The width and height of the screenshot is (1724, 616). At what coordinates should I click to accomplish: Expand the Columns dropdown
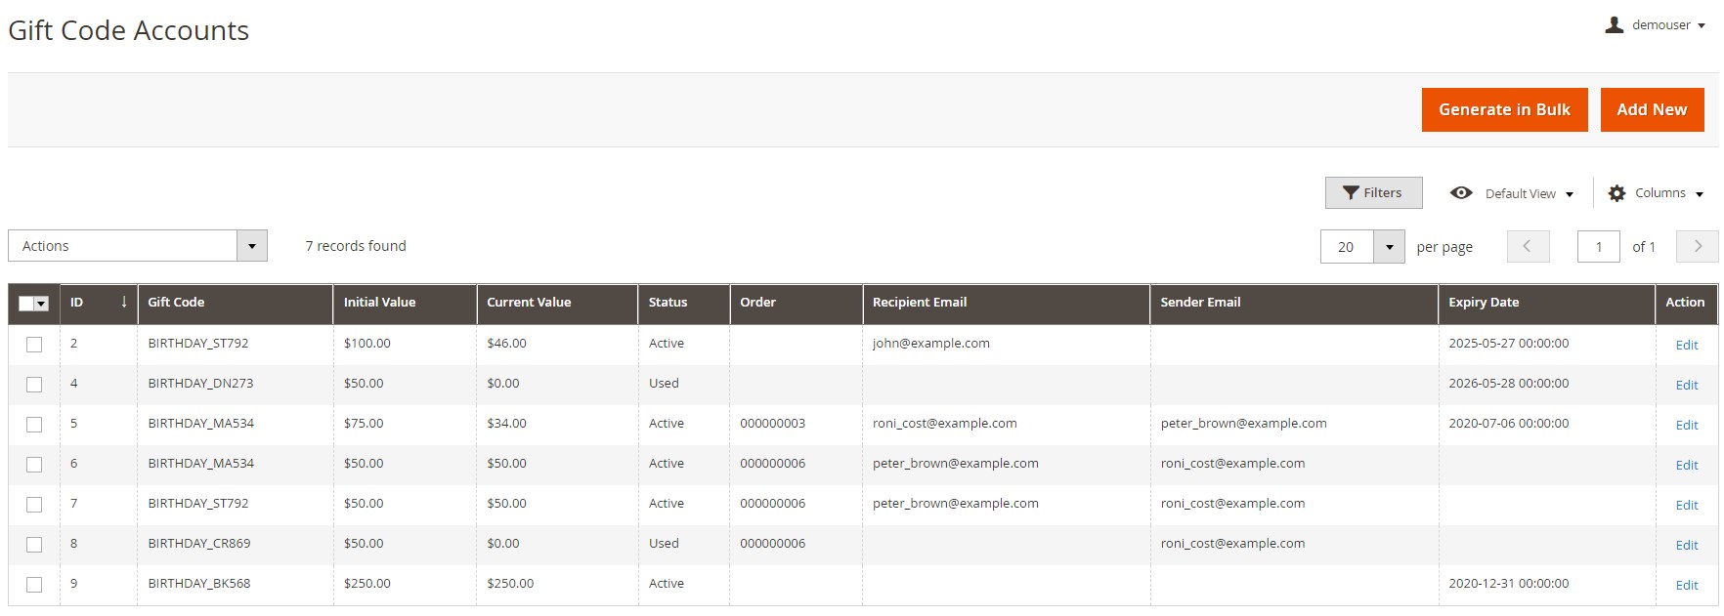(1656, 193)
